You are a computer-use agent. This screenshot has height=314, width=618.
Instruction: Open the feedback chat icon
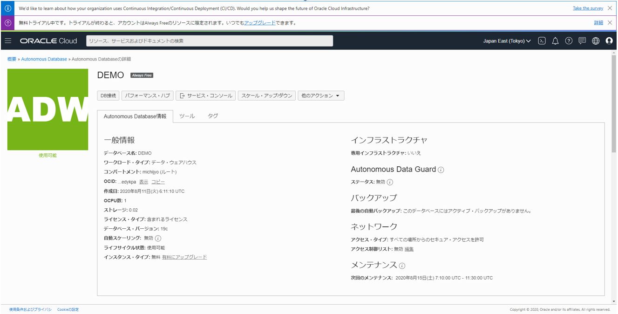[582, 41]
